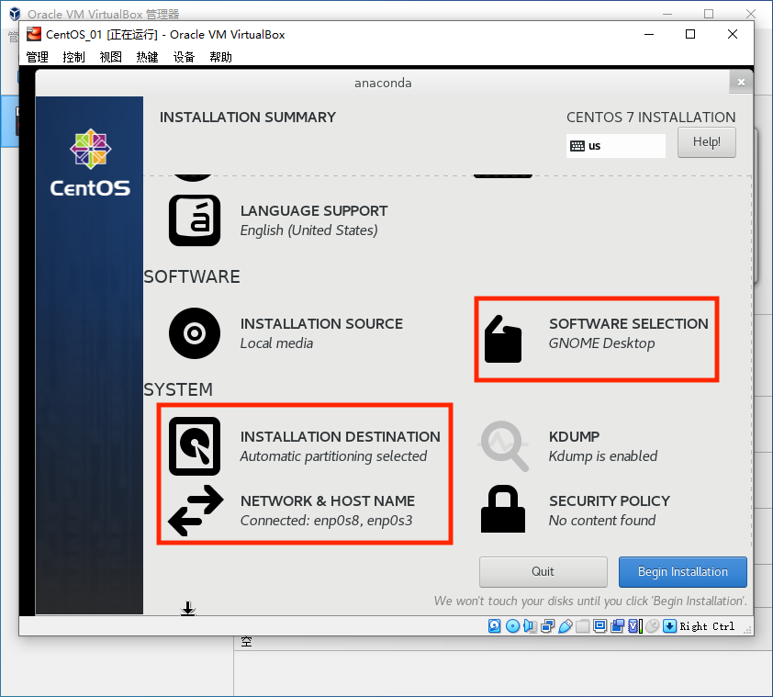Minimize the CentOS_01 VM window
773x697 pixels.
(x=649, y=34)
